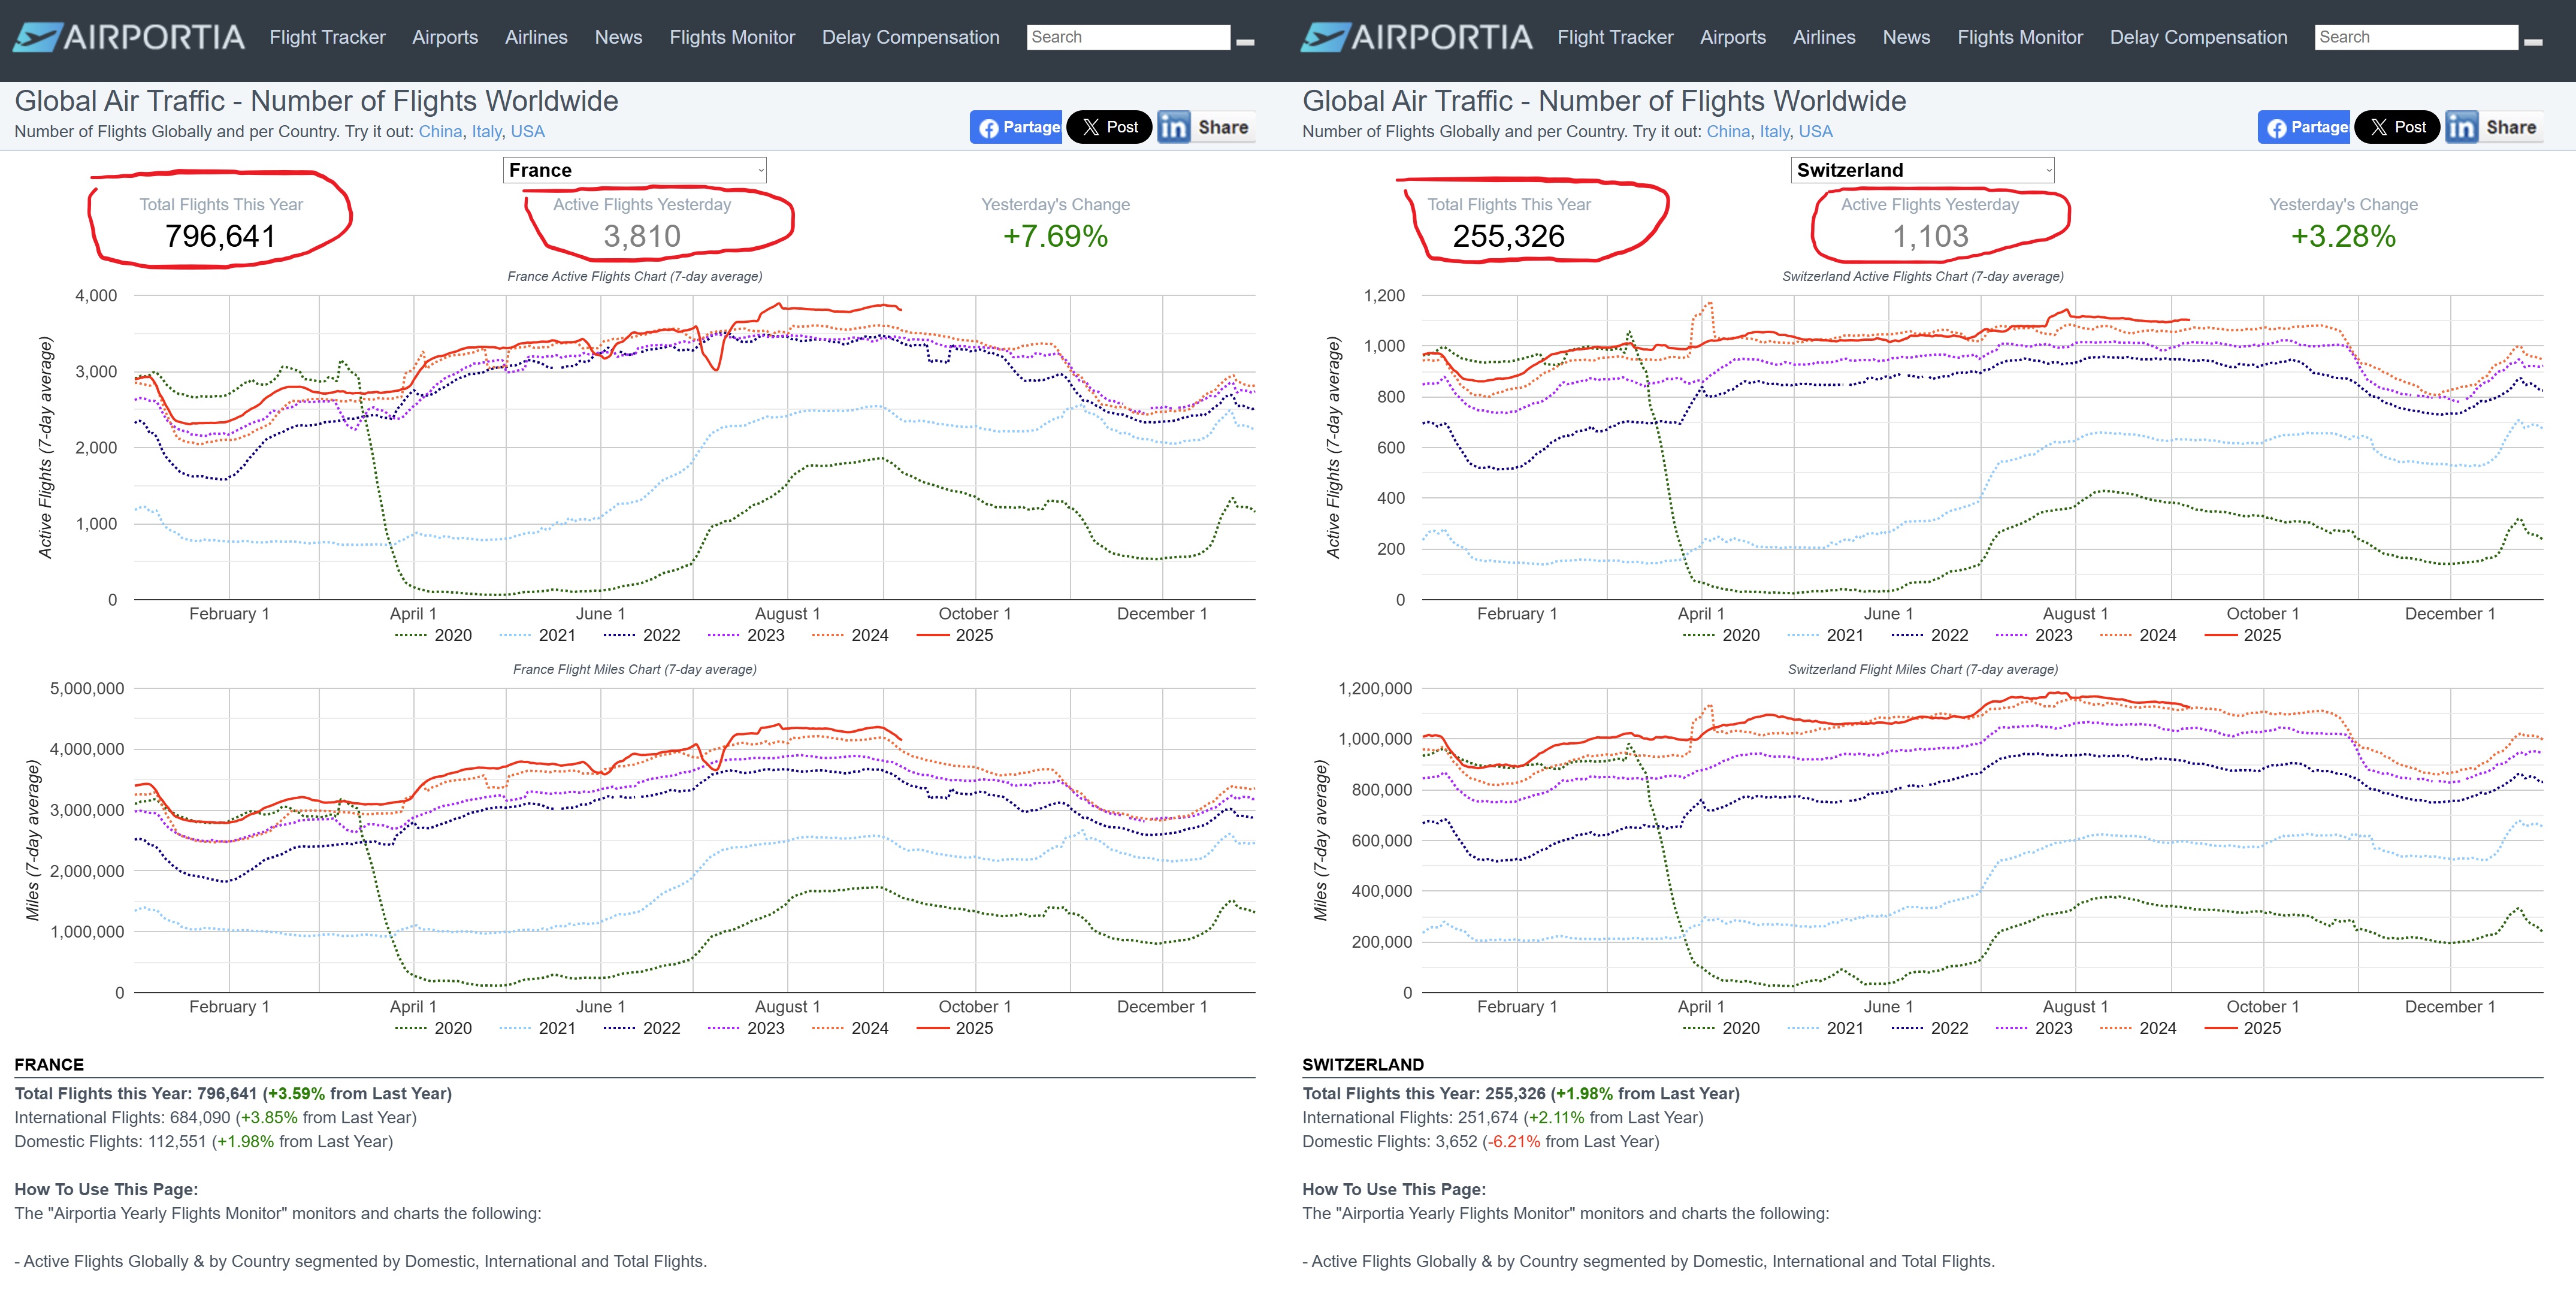Screen dimensions: 2576x1294
Task: Click the X Post button on the France page
Action: [1109, 127]
